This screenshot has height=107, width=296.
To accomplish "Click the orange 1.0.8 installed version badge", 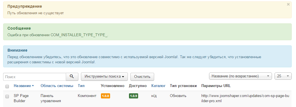I will (106, 96).
